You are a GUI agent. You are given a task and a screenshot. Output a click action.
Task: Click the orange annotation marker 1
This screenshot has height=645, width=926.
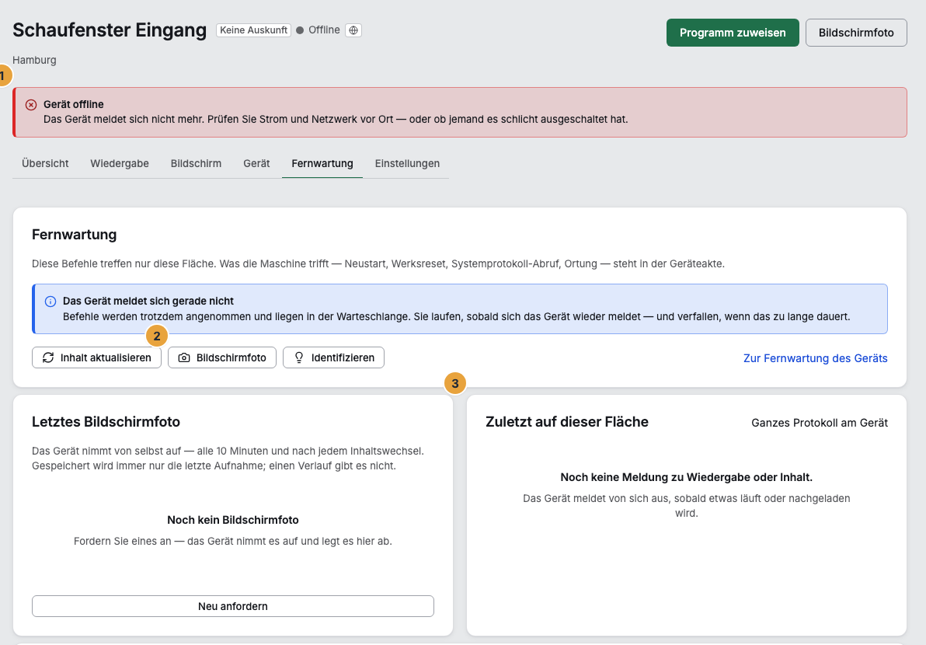coord(4,75)
